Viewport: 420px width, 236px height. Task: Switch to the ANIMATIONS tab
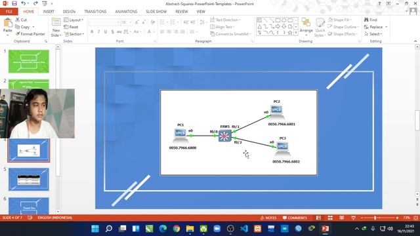[x=126, y=12]
